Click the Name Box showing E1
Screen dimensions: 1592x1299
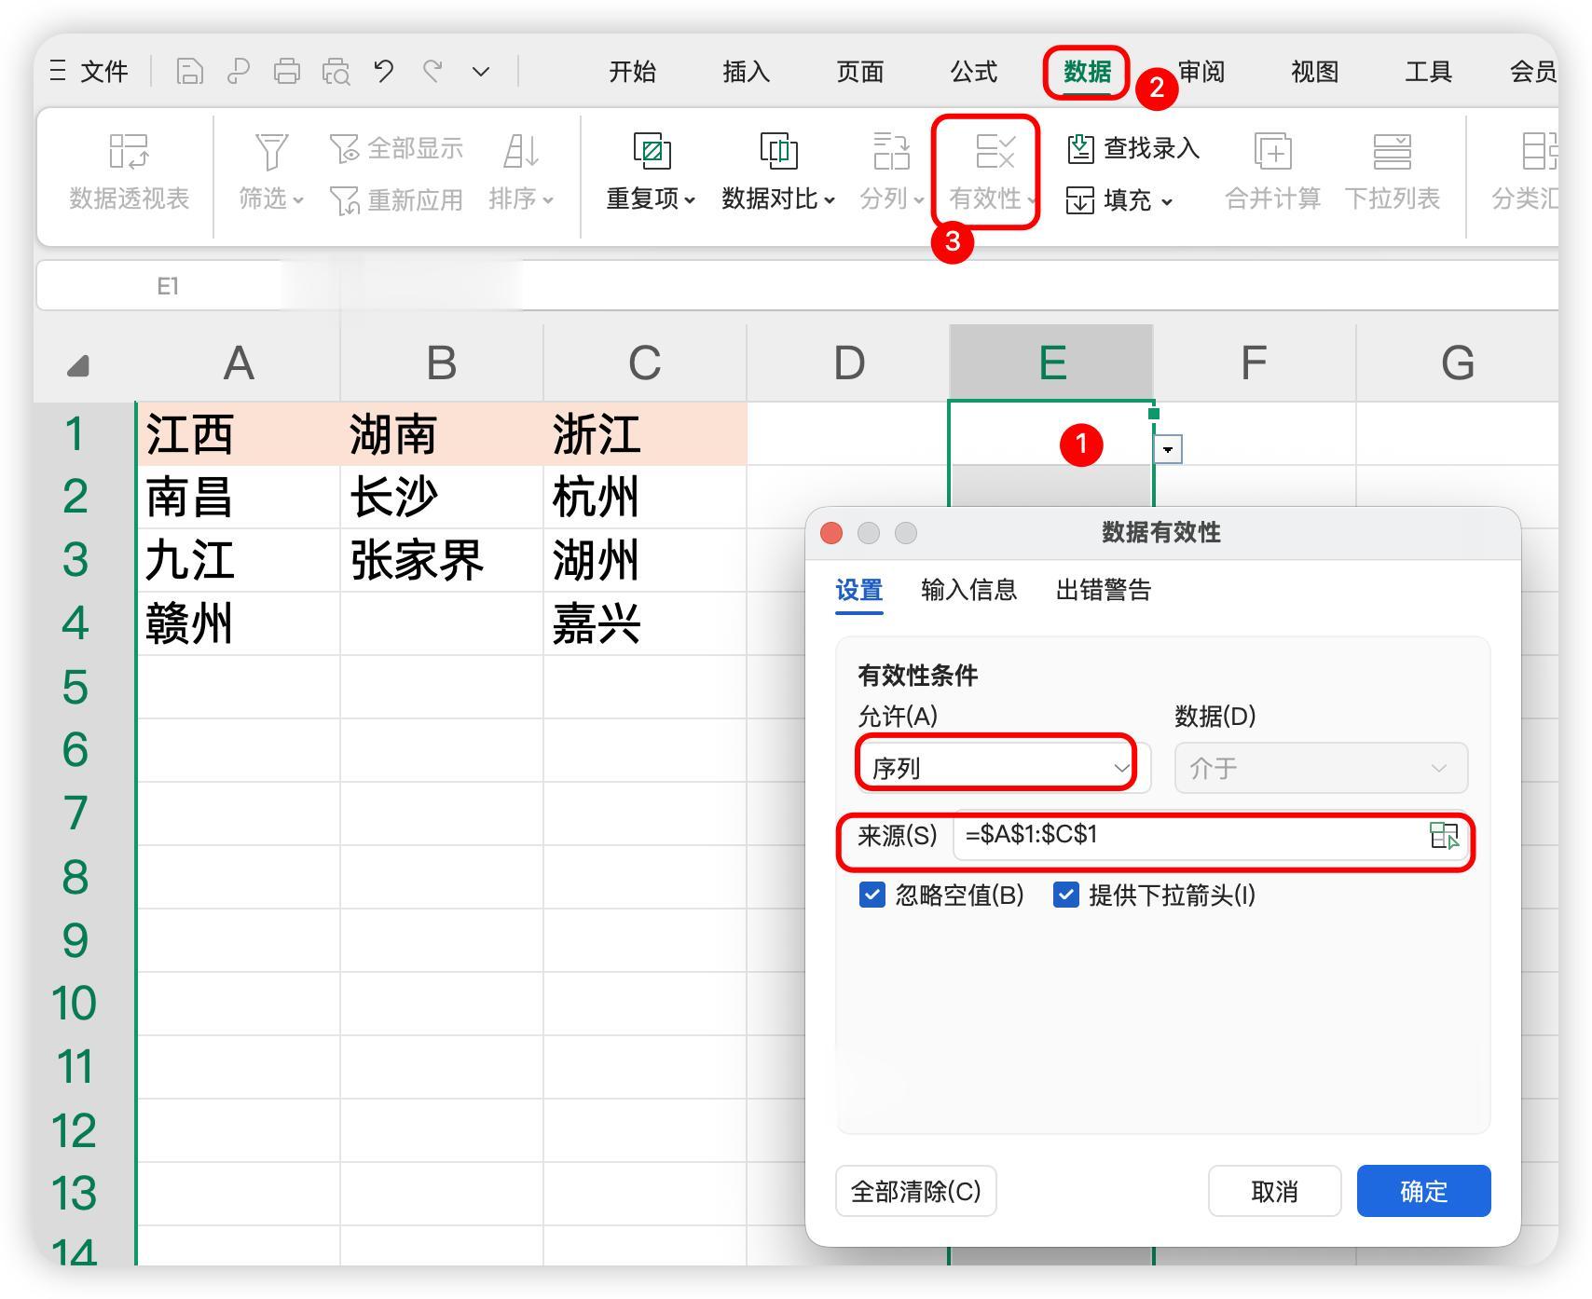pos(168,286)
